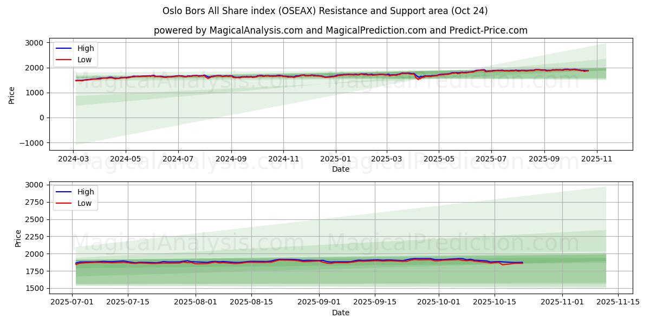Select red Low line swatch in top legend
Viewport: 650px width, 325px height.
64,60
